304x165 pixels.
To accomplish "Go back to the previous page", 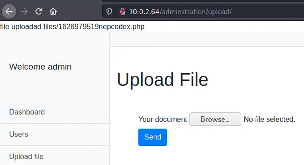I will pos(9,12).
